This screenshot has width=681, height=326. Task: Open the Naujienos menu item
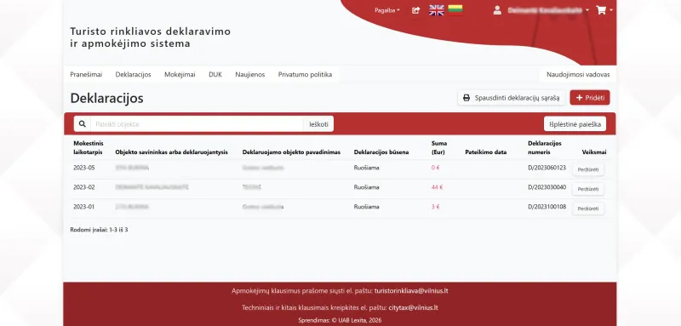click(250, 75)
